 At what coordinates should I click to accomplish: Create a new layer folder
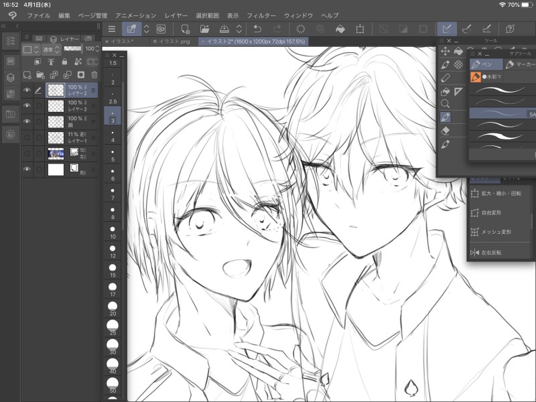(x=40, y=75)
